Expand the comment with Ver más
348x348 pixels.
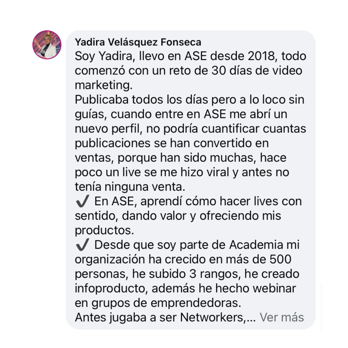pyautogui.click(x=282, y=317)
